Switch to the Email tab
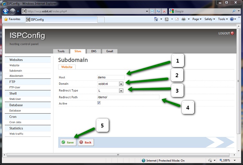 pyautogui.click(x=110, y=51)
